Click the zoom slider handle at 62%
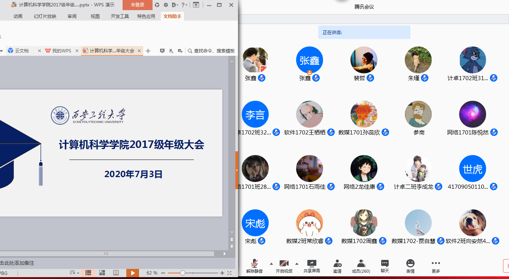The image size is (509, 279). (183, 273)
